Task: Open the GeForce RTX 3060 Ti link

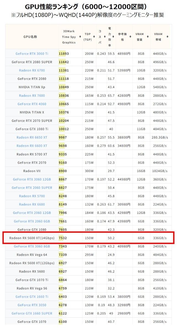Action: point(32,54)
